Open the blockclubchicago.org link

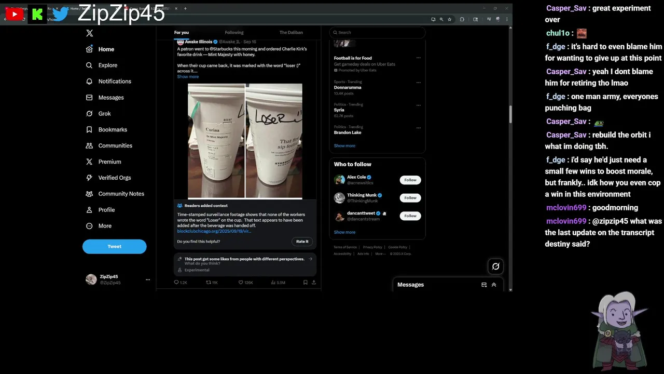coord(214,231)
